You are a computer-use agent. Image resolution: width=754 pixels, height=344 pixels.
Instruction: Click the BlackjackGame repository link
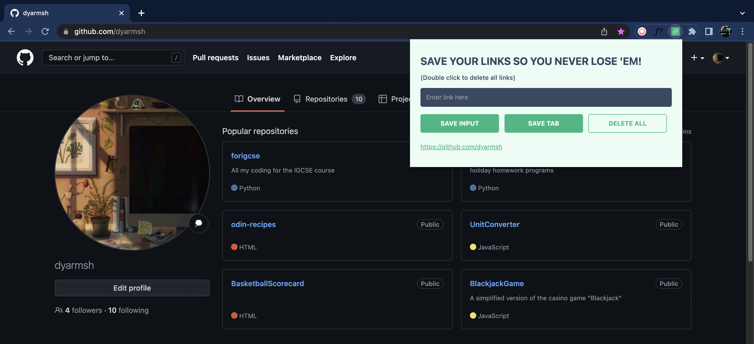click(497, 283)
